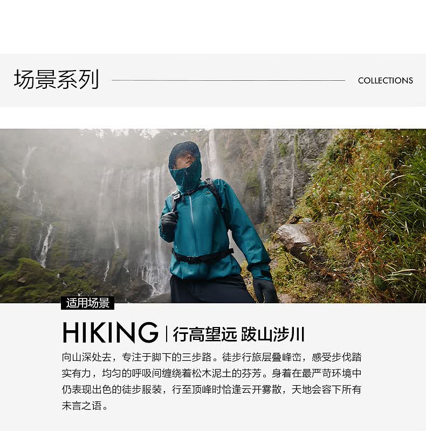Click the paragraph line starting 实有力

point(211,373)
